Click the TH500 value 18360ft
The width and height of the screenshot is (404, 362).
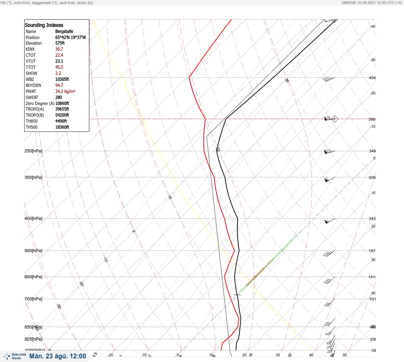tap(62, 127)
